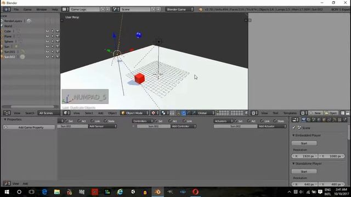The image size is (351, 197).
Task: Edit Standalone Player X resolution field
Action: (305, 184)
